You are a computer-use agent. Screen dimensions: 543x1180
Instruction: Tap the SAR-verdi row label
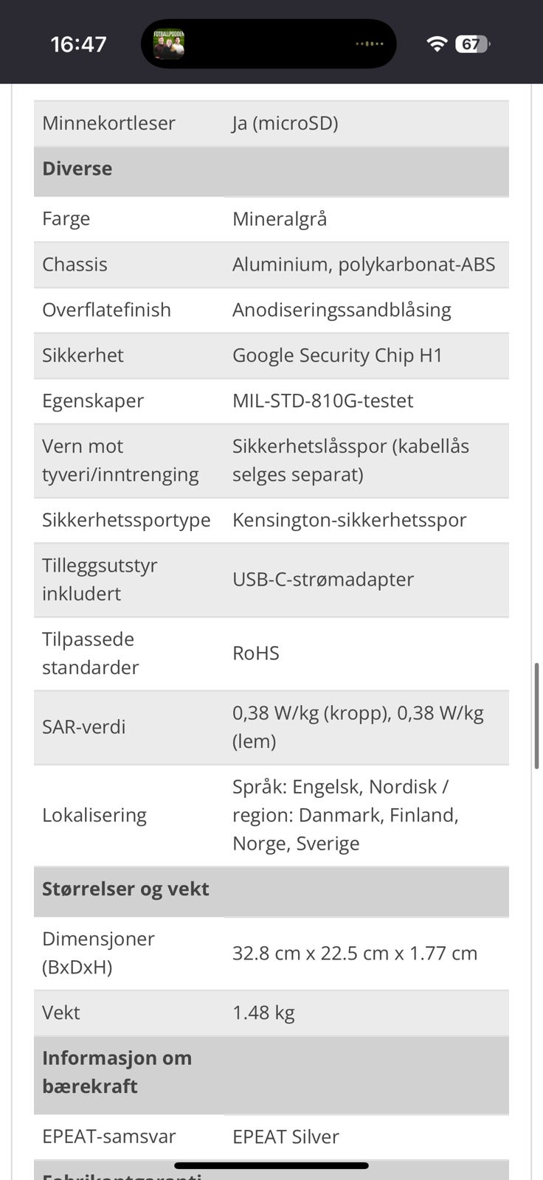click(x=84, y=727)
